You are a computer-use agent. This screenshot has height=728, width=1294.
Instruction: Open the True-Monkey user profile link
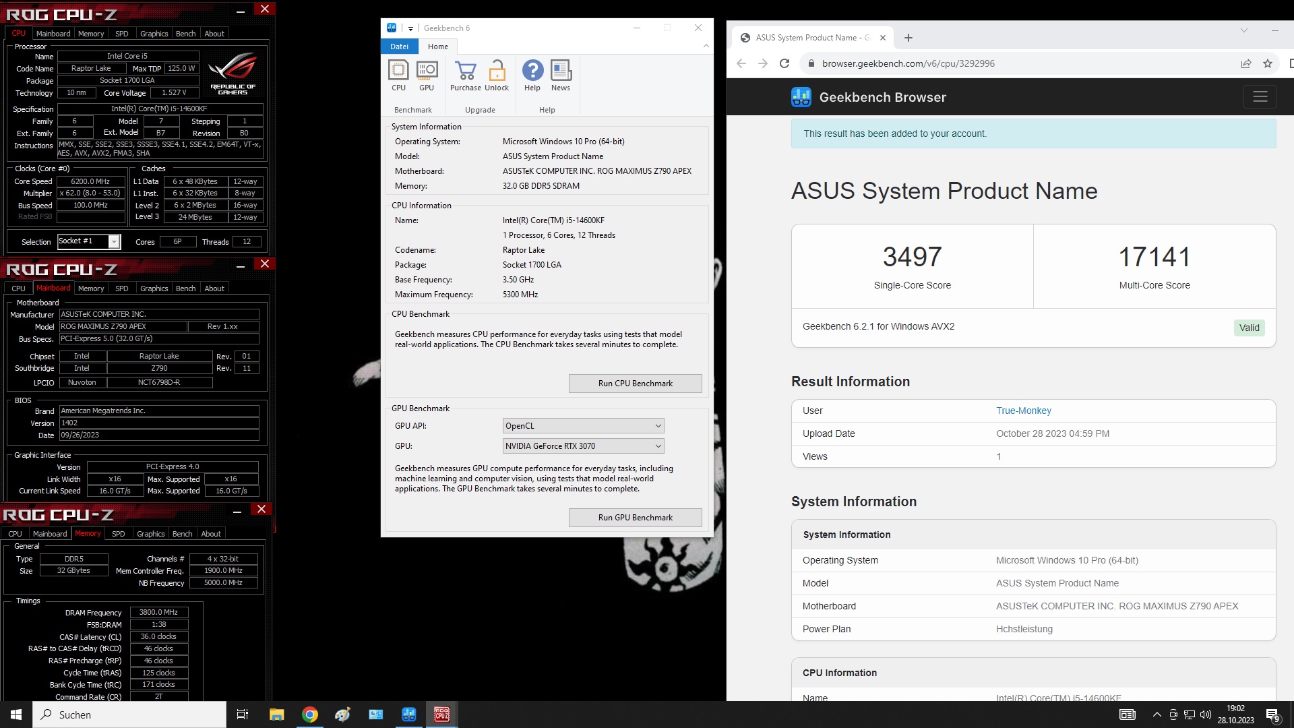1024,411
